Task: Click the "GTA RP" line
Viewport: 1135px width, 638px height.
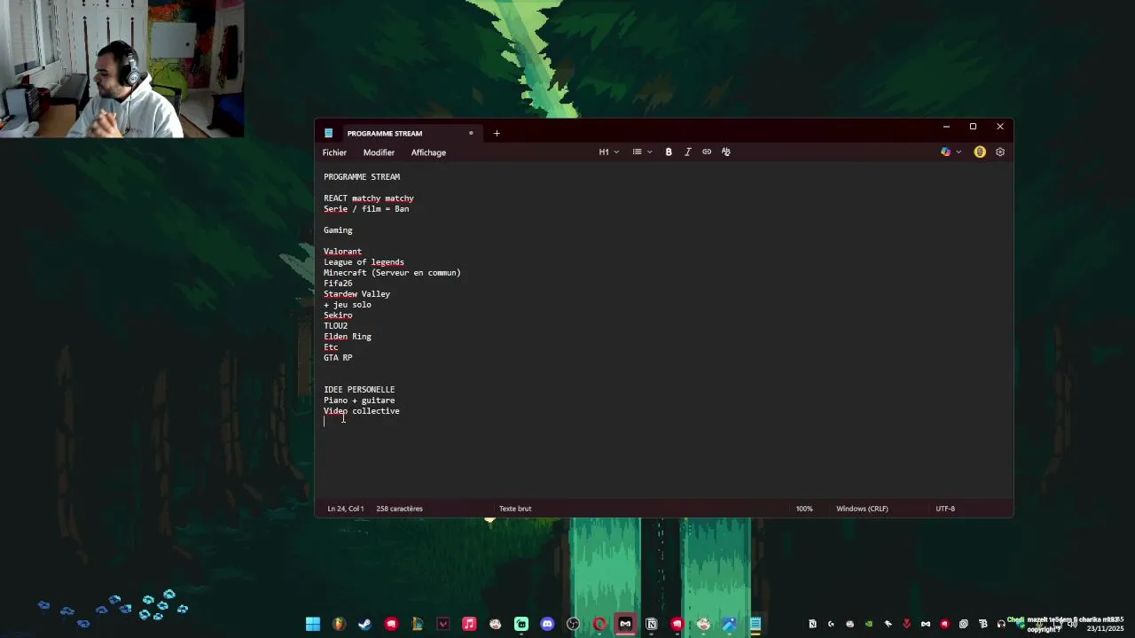Action: tap(338, 358)
